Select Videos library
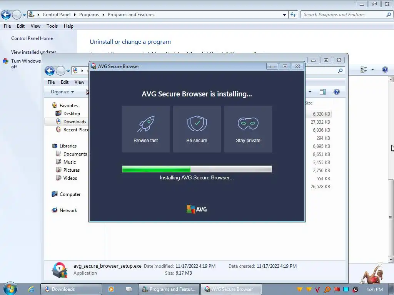The image size is (394, 295). click(70, 178)
